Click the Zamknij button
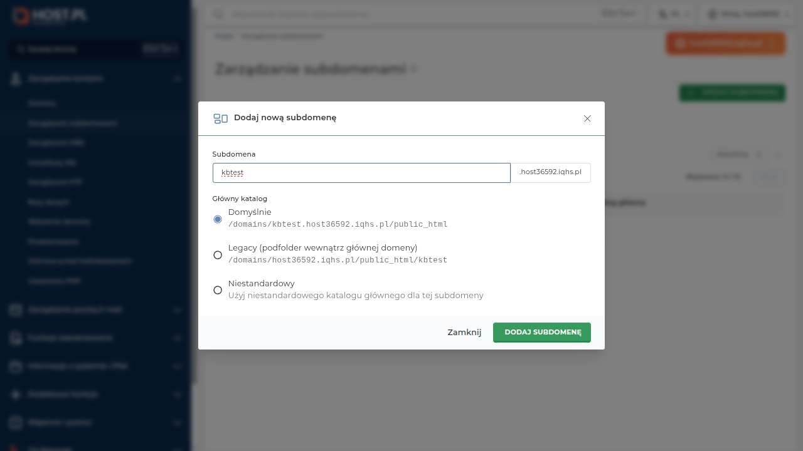This screenshot has height=451, width=803. [x=464, y=333]
